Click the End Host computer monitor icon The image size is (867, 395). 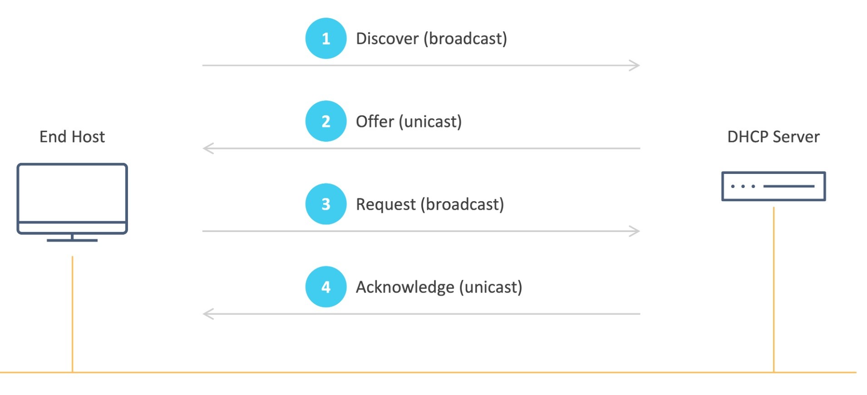(x=72, y=200)
